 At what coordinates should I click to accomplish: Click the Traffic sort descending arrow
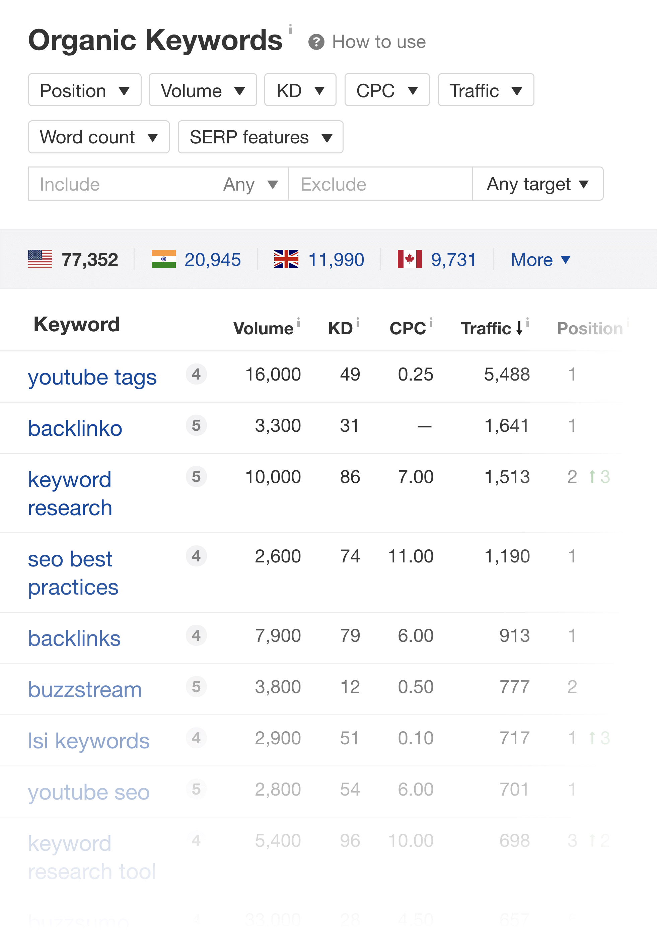tap(519, 328)
